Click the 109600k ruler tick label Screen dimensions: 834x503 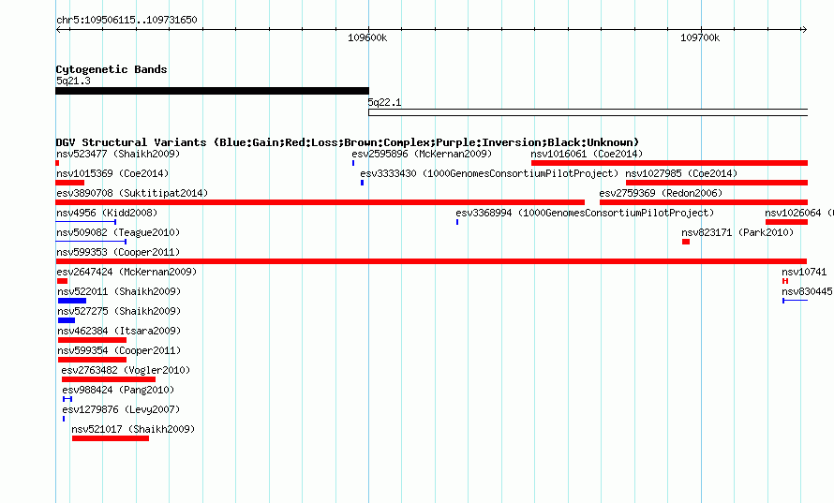tap(367, 38)
